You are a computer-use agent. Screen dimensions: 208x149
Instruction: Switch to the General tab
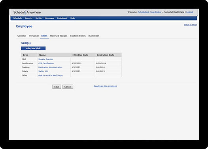click(x=22, y=36)
